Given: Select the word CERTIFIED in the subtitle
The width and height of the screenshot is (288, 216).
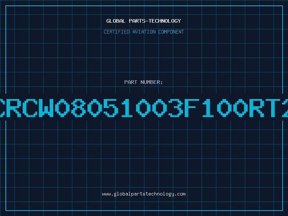Looking at the screenshot, I should click(x=117, y=32).
